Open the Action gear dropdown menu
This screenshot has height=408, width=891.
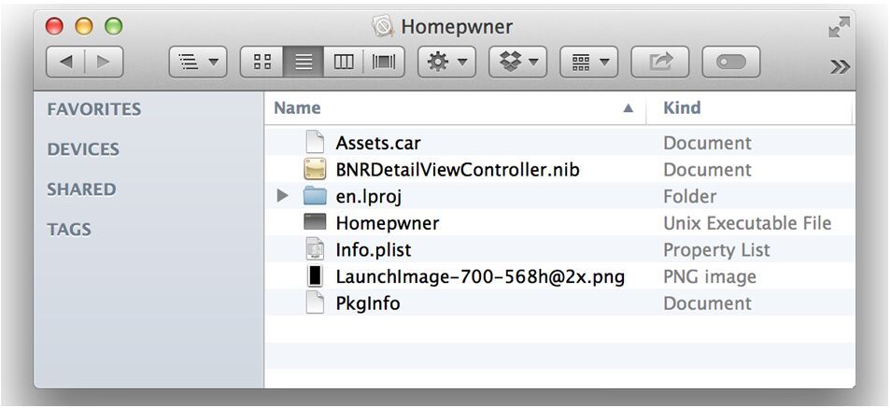(446, 62)
